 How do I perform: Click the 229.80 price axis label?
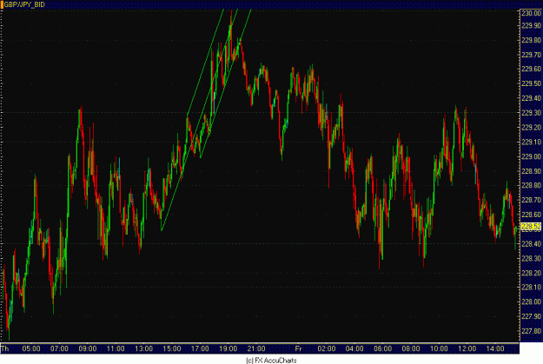point(531,40)
